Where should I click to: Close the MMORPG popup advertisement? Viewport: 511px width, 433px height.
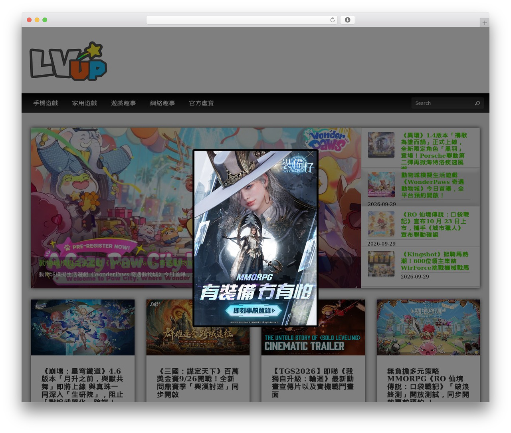[x=310, y=154]
